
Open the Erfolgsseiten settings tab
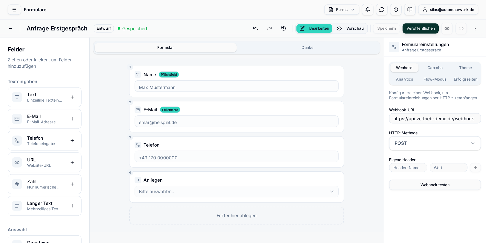tap(466, 79)
